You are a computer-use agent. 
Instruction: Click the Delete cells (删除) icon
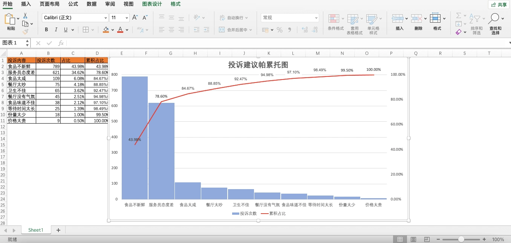point(416,18)
